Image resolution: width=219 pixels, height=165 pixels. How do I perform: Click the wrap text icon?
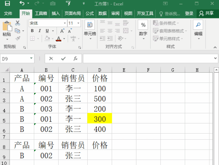click(126, 23)
